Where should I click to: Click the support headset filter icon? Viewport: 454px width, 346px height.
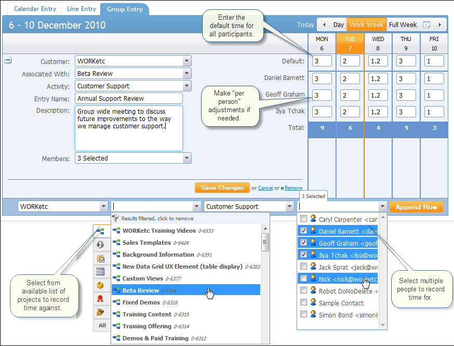(x=101, y=245)
